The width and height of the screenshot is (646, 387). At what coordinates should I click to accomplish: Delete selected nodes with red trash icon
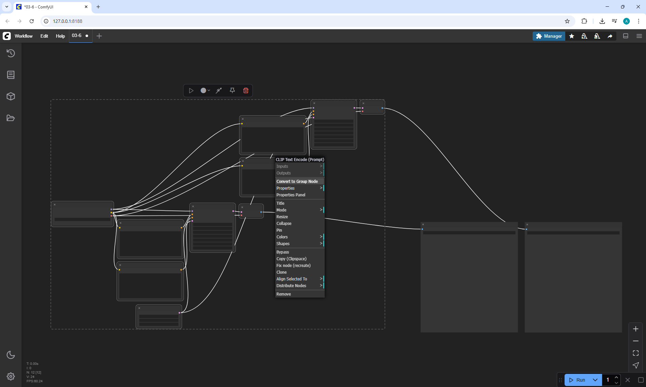tap(246, 90)
